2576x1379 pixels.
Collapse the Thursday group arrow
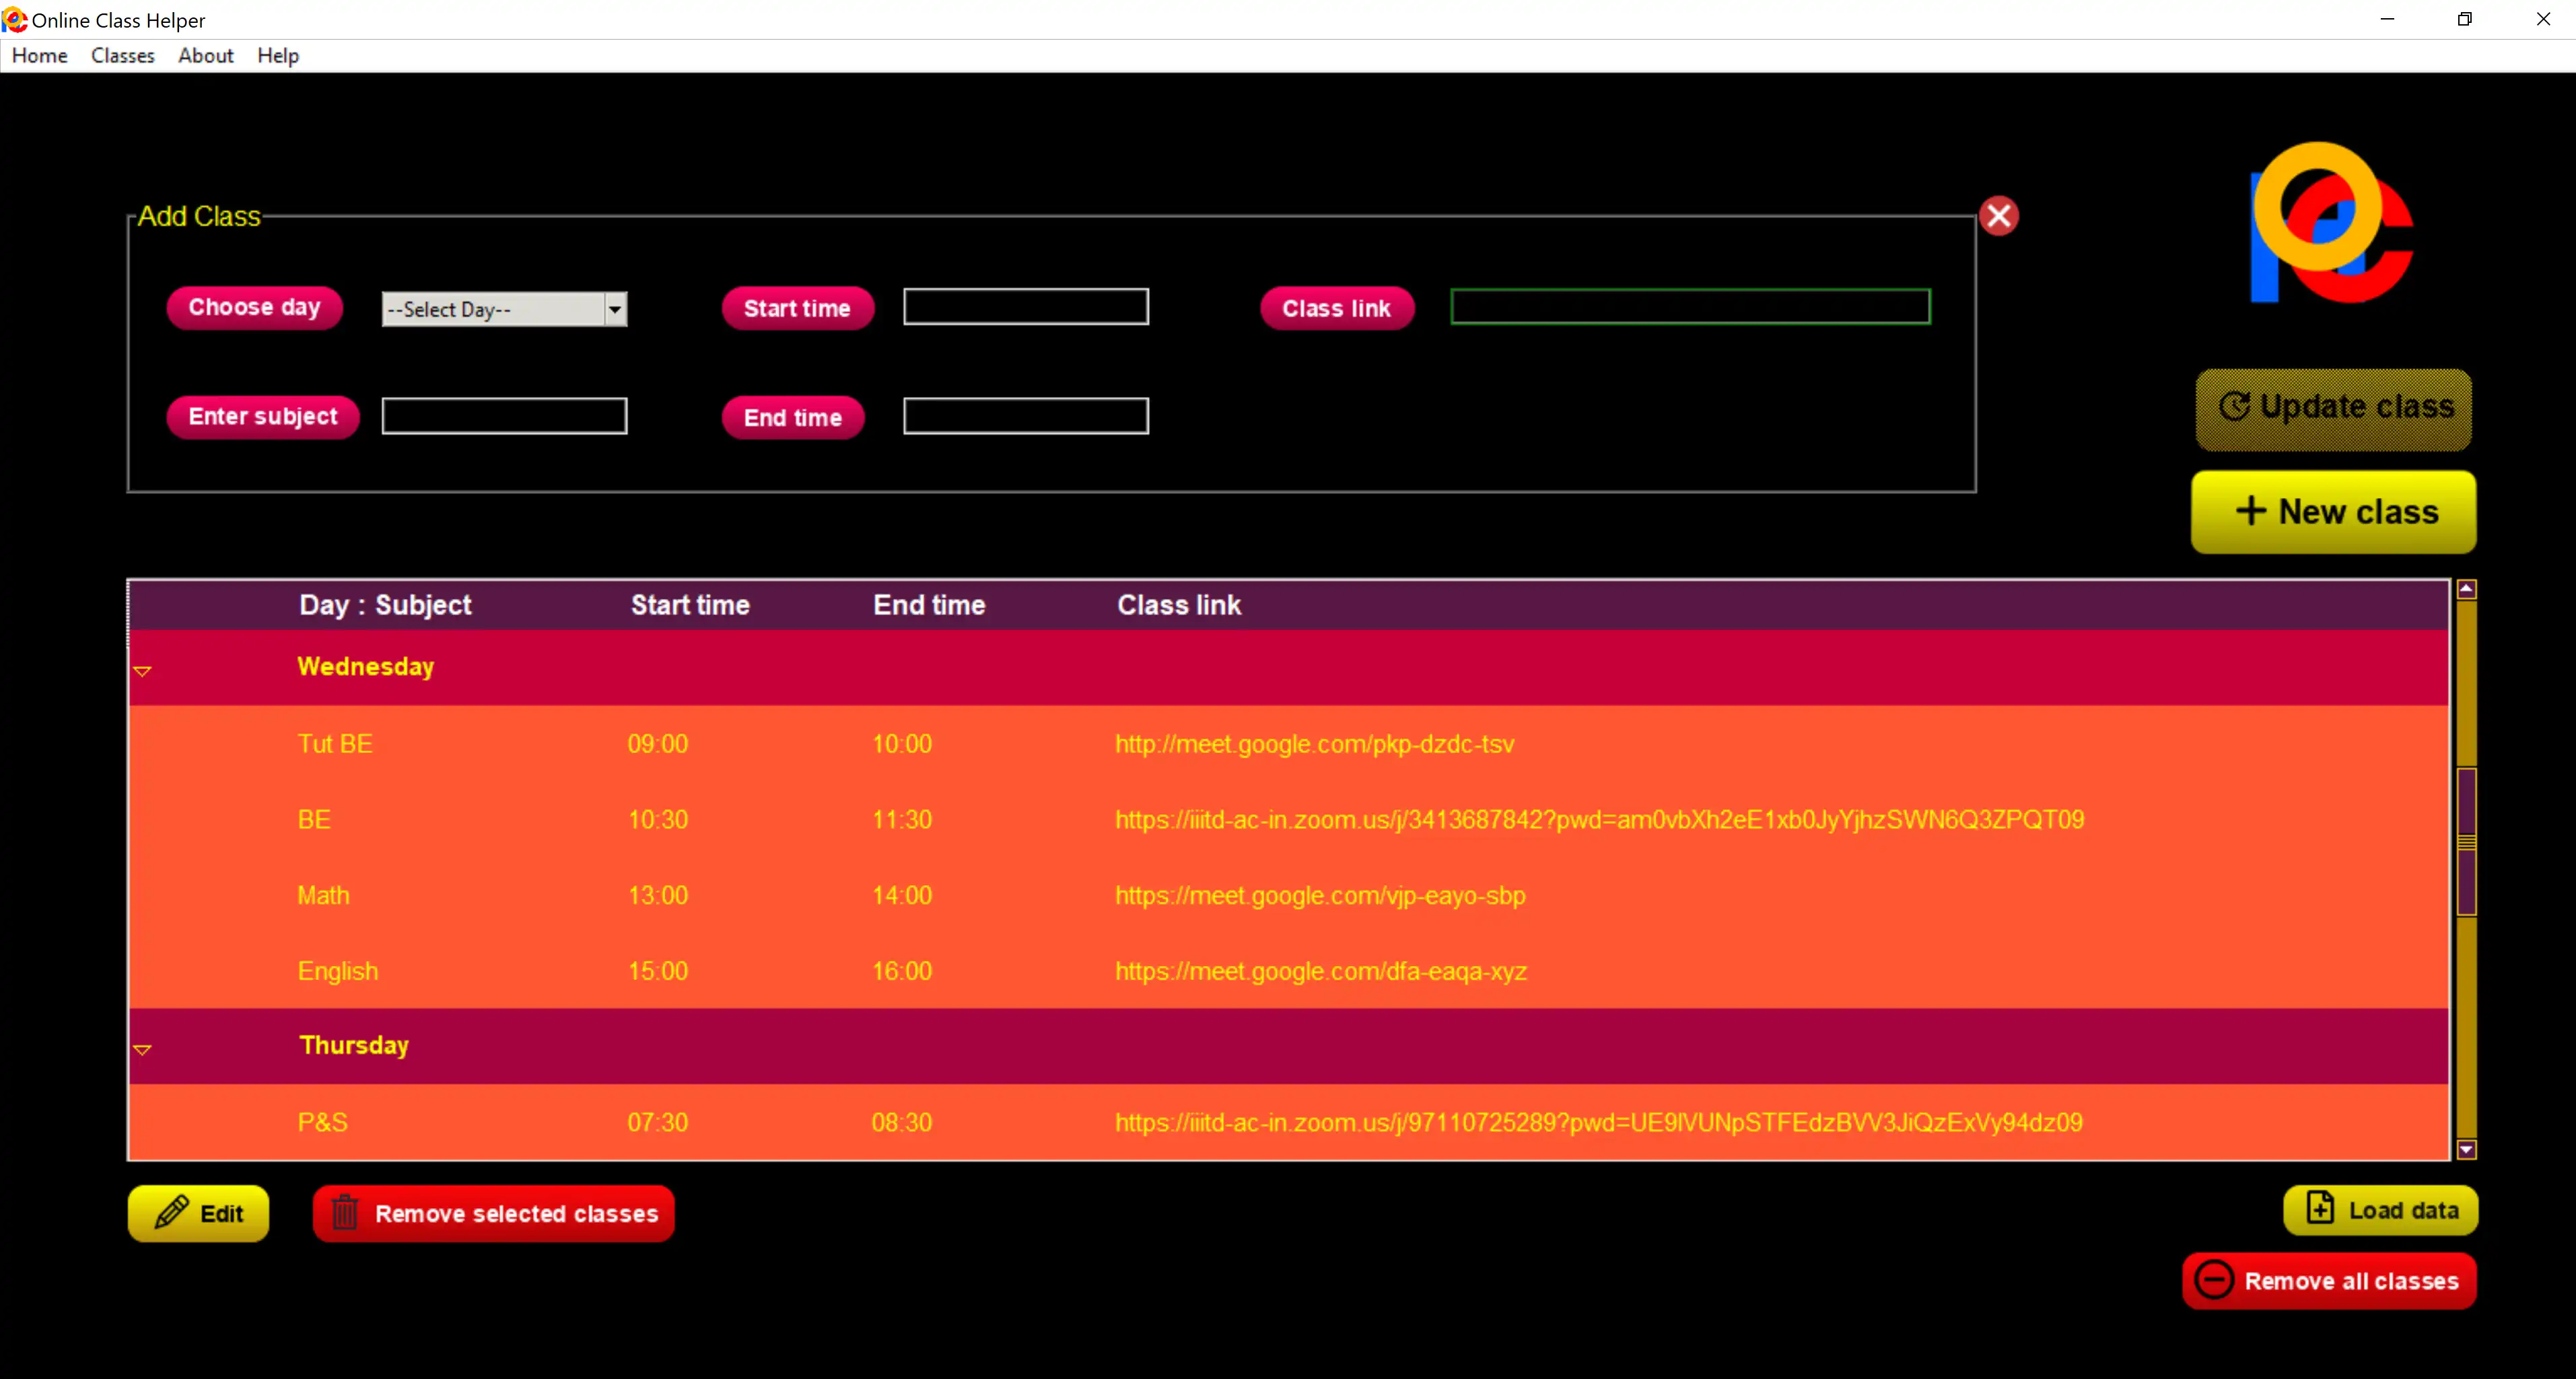pos(142,1049)
